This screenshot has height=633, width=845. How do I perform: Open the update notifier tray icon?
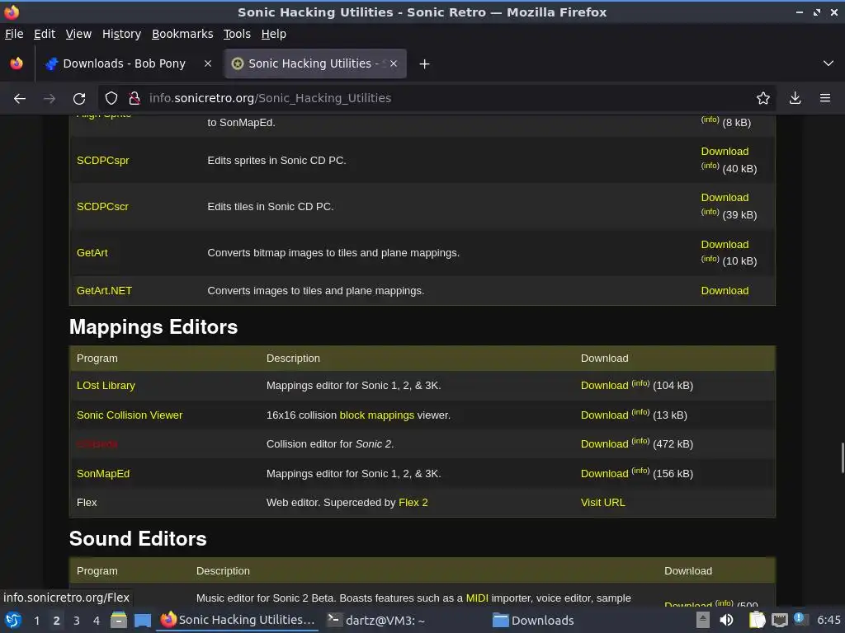point(799,618)
